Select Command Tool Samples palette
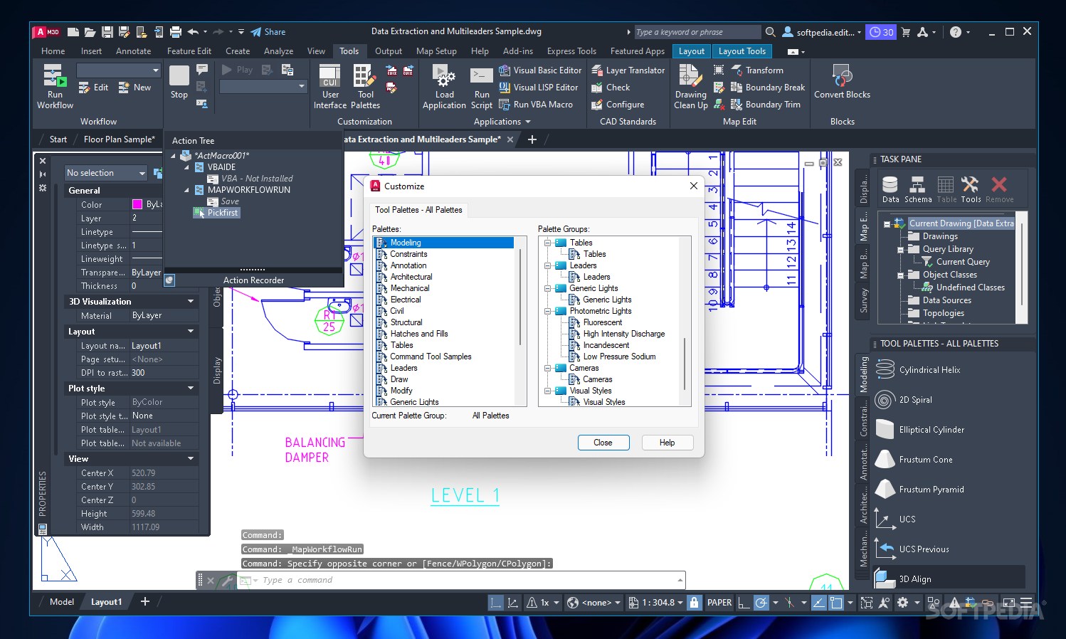The height and width of the screenshot is (639, 1066). coord(431,357)
